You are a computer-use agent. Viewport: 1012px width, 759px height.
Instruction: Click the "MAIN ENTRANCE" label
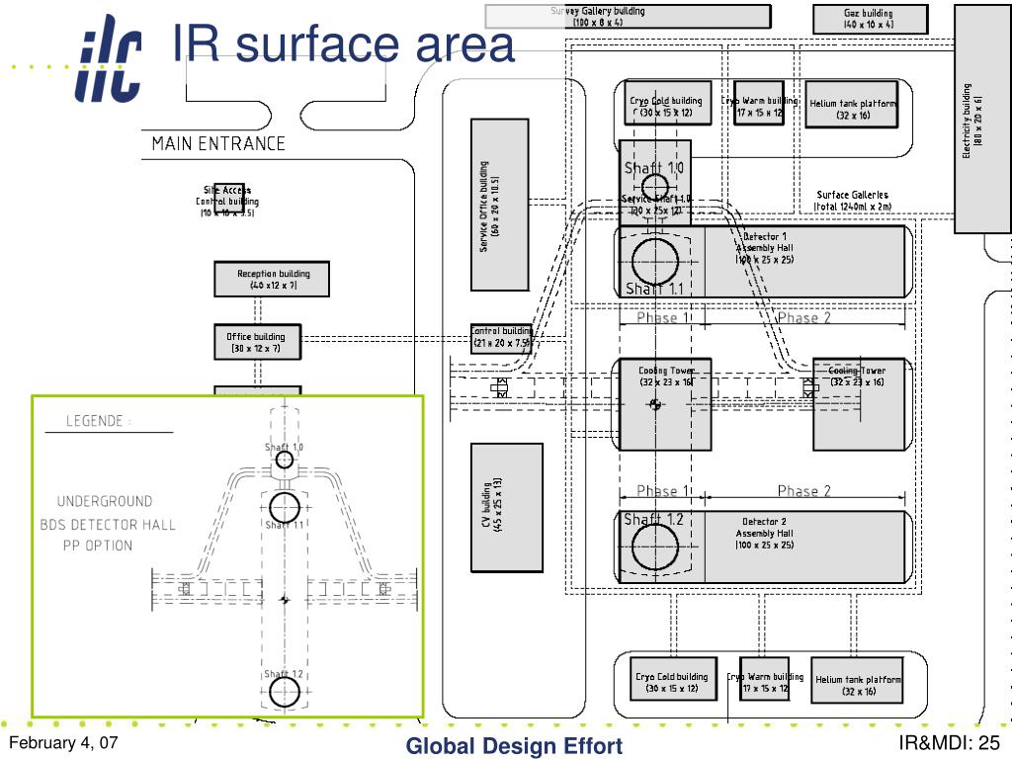coord(218,143)
